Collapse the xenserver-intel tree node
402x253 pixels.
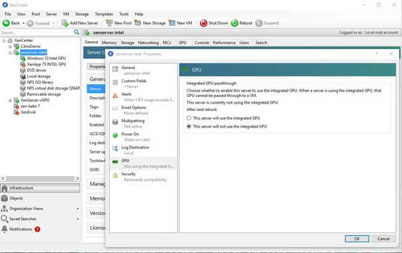pos(10,52)
